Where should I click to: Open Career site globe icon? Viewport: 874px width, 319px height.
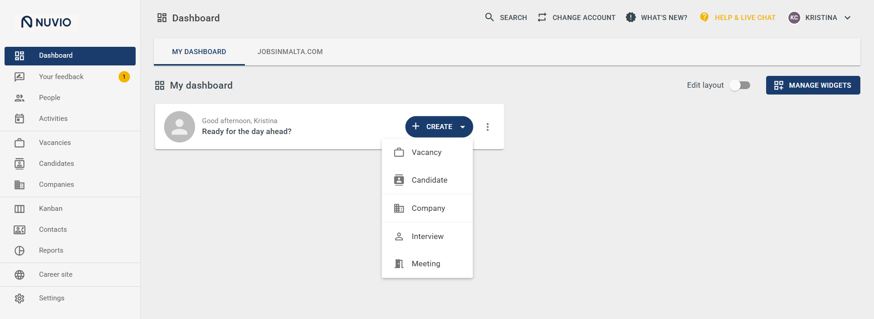[20, 274]
